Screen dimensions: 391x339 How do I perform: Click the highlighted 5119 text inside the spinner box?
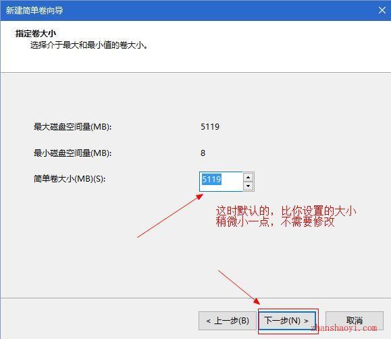211,179
